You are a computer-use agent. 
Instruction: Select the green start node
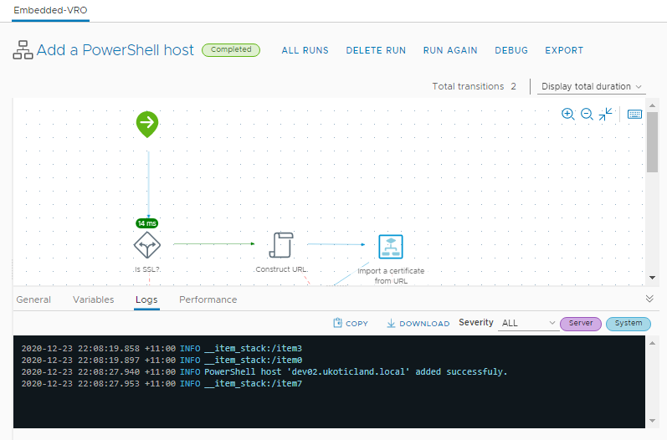(147, 124)
